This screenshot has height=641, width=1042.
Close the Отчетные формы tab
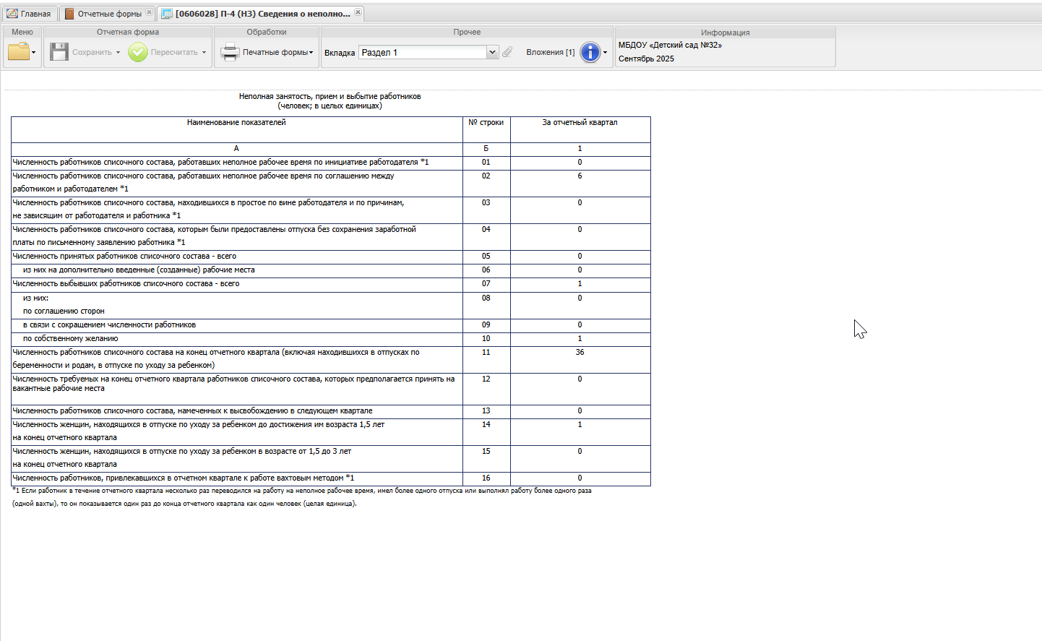[x=150, y=12]
